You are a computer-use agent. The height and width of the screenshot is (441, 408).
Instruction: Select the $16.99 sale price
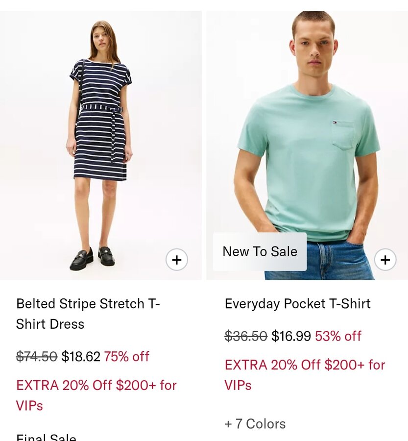click(x=291, y=336)
